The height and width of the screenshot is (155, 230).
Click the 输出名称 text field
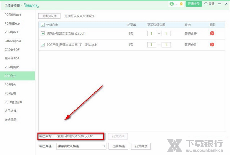tap(80, 136)
